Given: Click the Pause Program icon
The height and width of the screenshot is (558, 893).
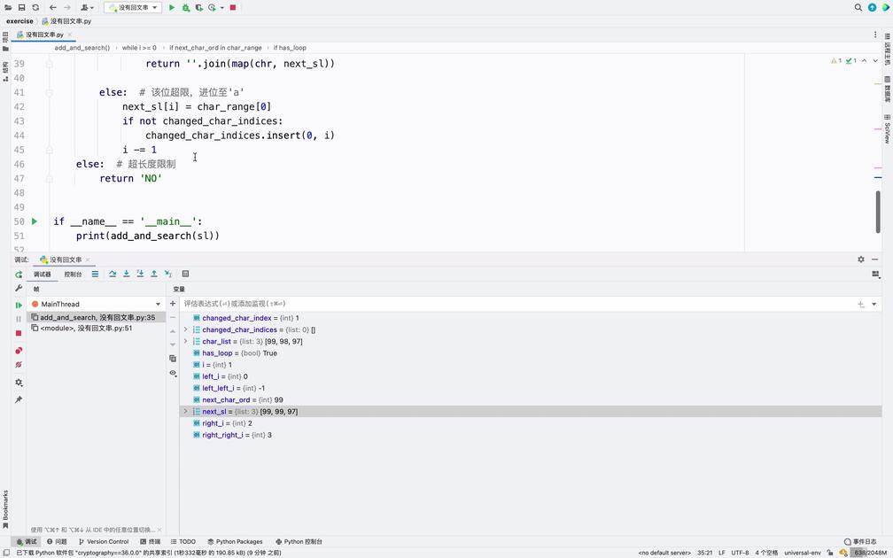Looking at the screenshot, I should click(19, 320).
